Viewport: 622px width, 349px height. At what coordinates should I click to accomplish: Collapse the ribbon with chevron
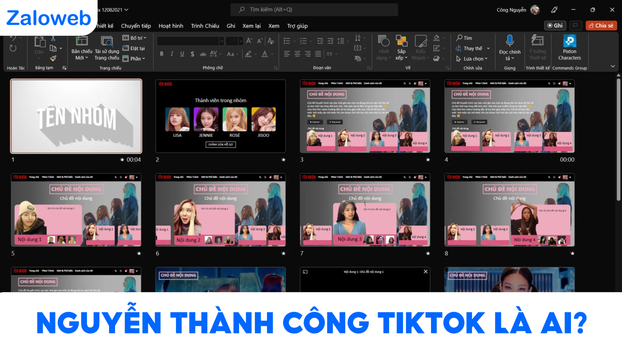point(613,66)
